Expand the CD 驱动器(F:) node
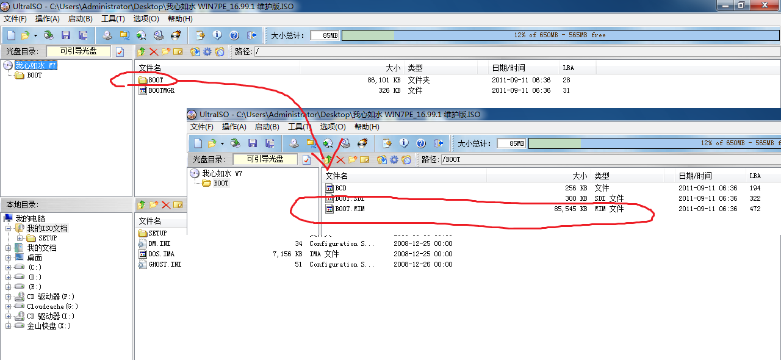 coord(9,297)
